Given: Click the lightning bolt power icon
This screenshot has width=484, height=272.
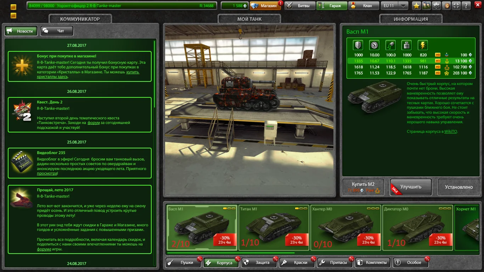Looking at the screenshot, I should [423, 45].
